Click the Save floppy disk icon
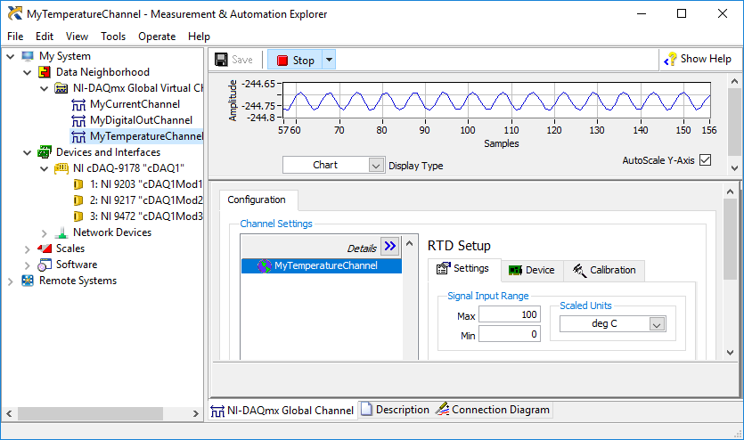 coord(221,60)
